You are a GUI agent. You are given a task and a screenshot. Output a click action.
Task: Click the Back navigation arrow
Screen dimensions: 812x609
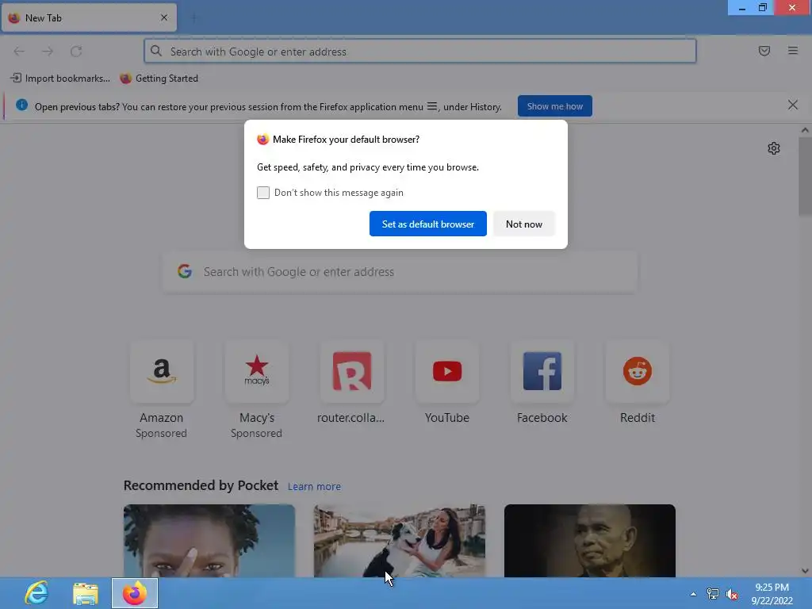(x=19, y=51)
